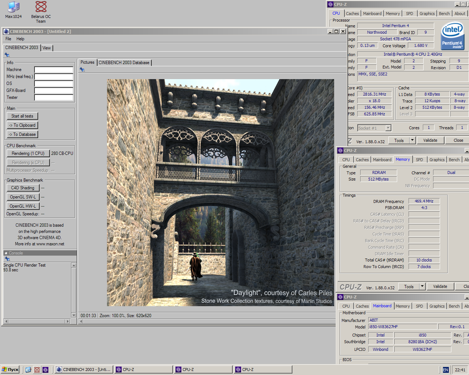
Task: Click the pin icon under the Pictures tab
Action: [82, 70]
